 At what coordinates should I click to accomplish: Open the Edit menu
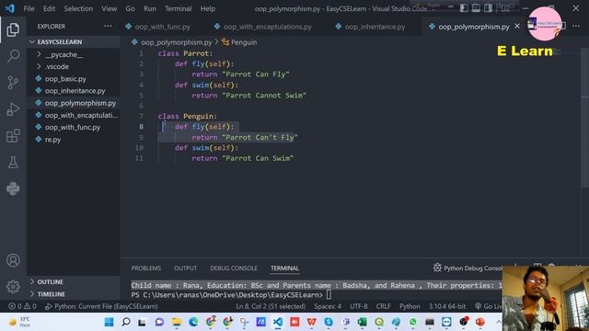point(49,8)
